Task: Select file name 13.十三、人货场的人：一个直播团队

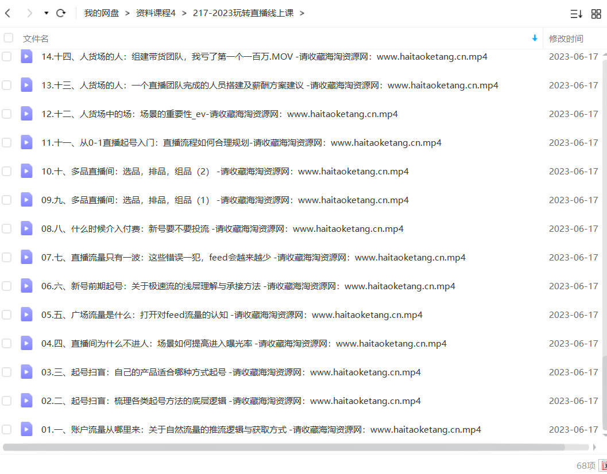Action: click(270, 85)
